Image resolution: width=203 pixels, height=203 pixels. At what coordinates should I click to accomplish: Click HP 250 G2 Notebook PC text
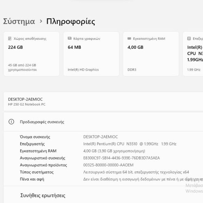[x=27, y=104]
